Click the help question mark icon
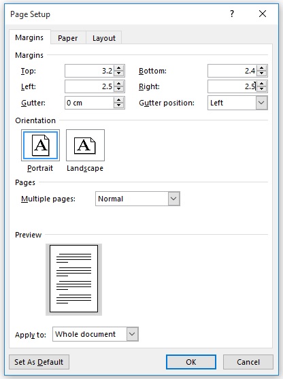 (x=232, y=14)
